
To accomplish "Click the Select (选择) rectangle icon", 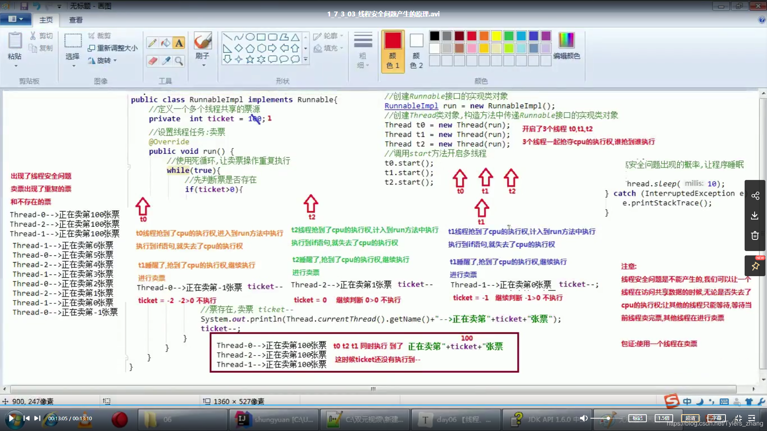I will (x=73, y=41).
